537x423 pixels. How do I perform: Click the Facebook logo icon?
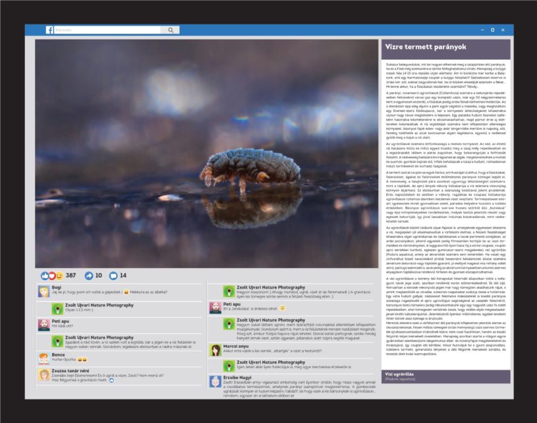pos(49,30)
